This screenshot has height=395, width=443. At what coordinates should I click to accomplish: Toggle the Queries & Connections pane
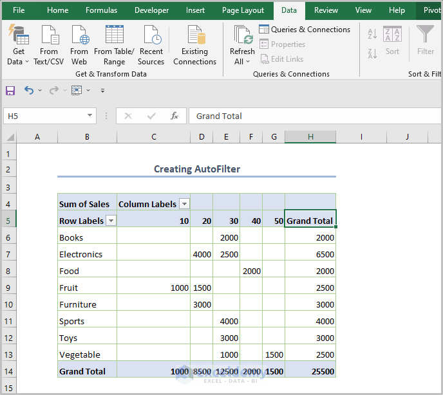tap(305, 30)
